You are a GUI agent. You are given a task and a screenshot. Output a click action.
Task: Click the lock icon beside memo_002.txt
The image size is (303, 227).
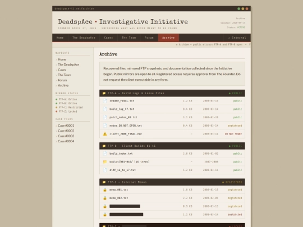[105, 198]
